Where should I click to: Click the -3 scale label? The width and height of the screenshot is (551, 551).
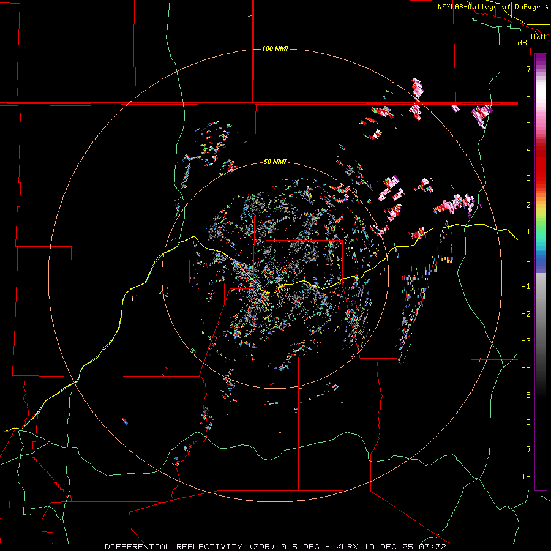click(526, 341)
